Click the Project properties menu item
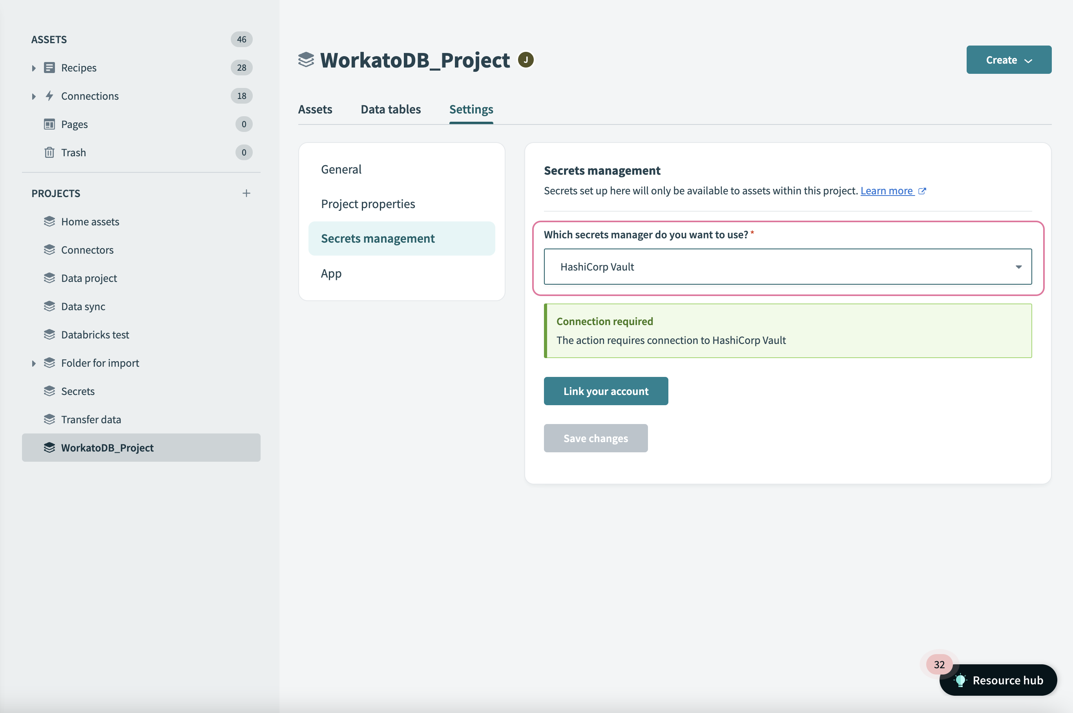This screenshot has width=1073, height=713. [368, 204]
